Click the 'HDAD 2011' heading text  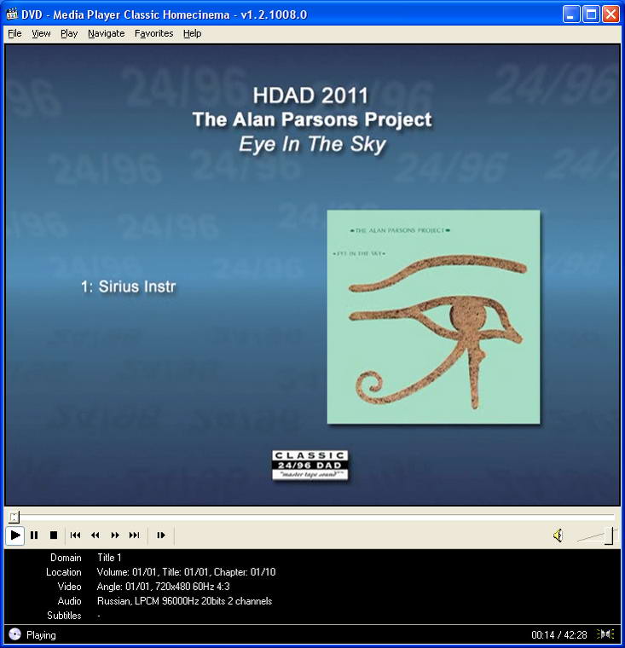click(310, 95)
